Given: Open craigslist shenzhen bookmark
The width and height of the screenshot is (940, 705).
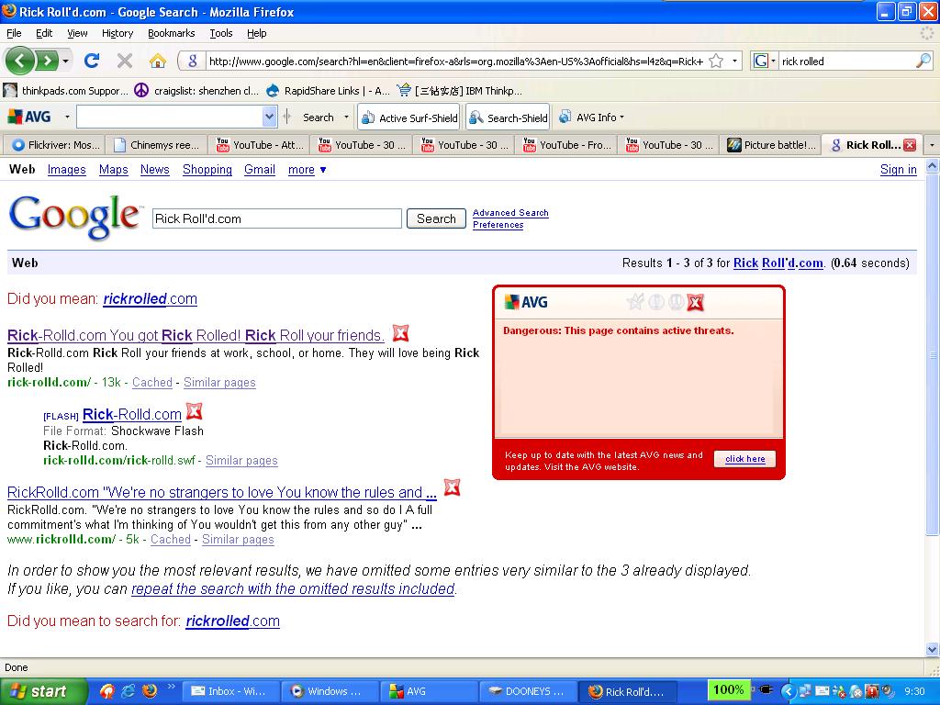Looking at the screenshot, I should coord(196,91).
